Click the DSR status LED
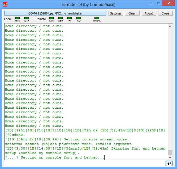Image resolution: width=177 pixels, height=169 pixels. [61, 18]
